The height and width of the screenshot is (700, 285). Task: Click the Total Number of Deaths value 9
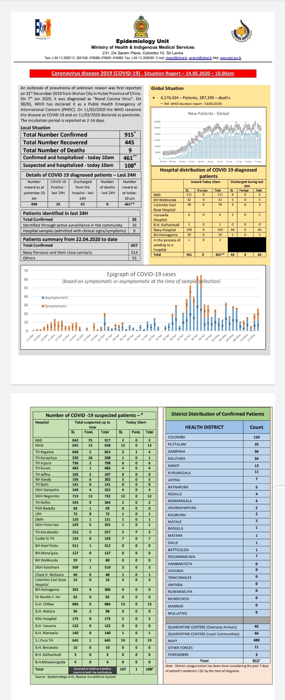(x=129, y=150)
